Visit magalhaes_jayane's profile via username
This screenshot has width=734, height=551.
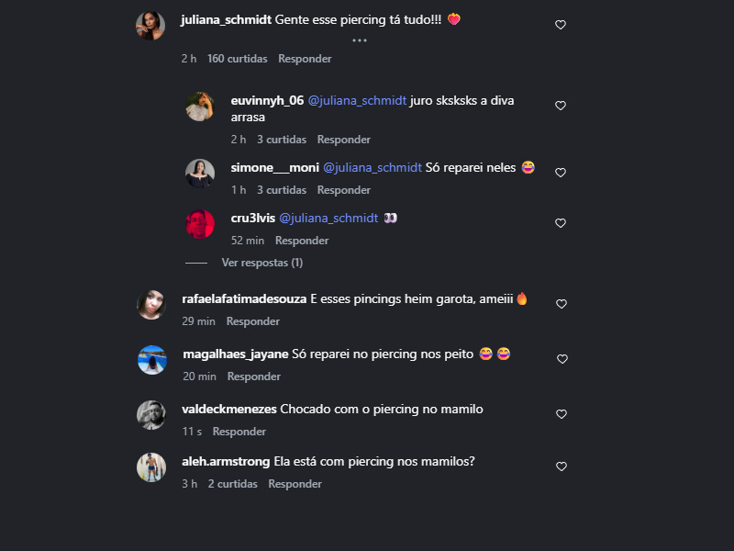(236, 354)
